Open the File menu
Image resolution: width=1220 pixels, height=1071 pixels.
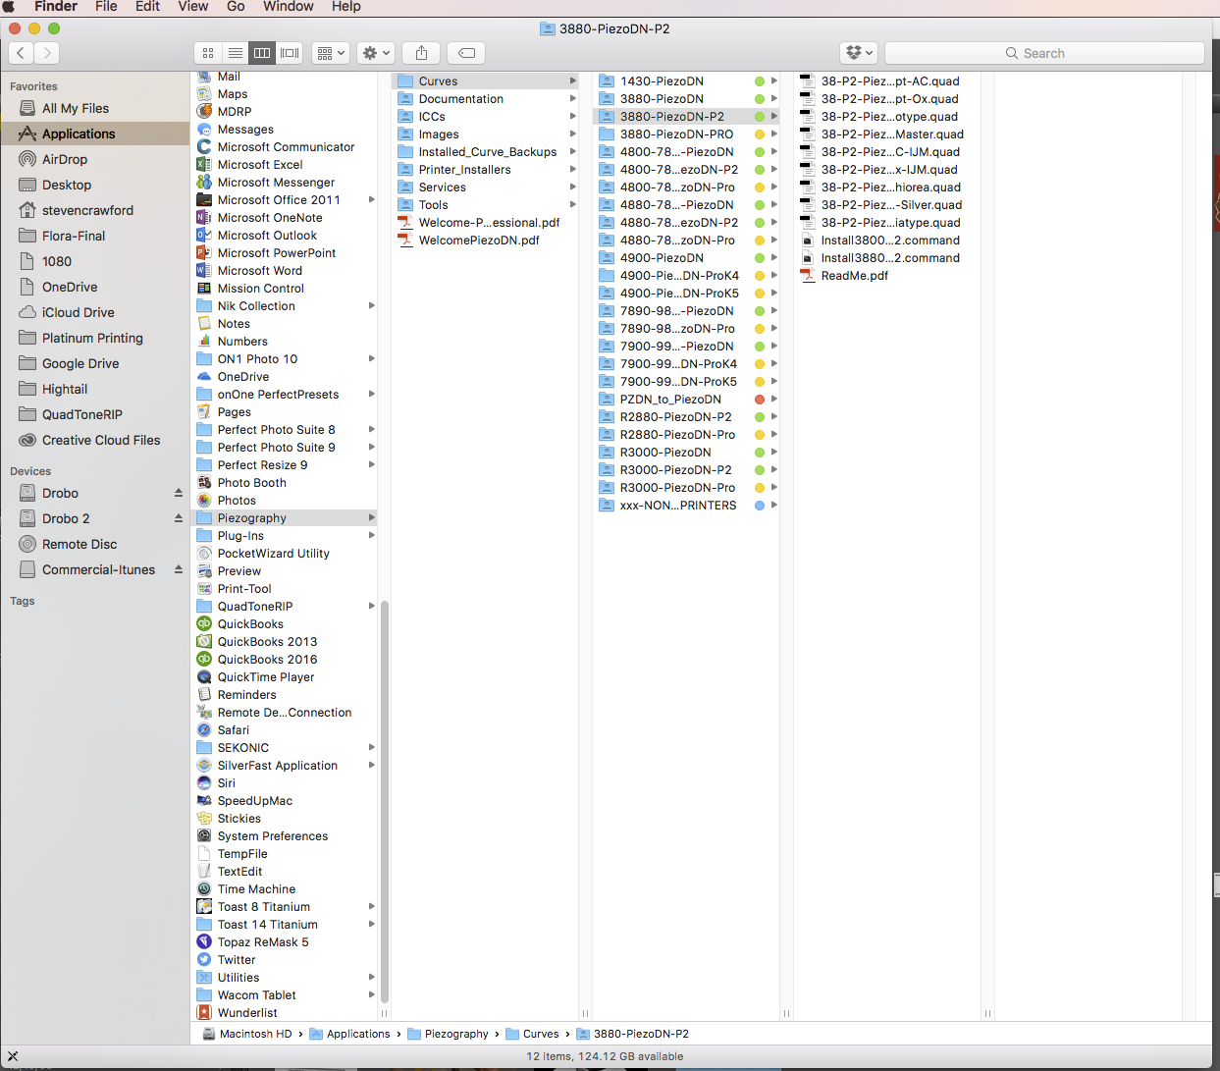[x=106, y=7]
